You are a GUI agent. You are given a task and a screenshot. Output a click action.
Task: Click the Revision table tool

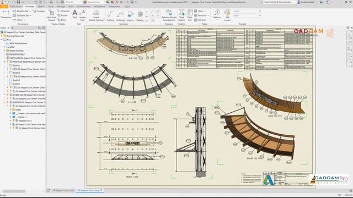(x=201, y=15)
